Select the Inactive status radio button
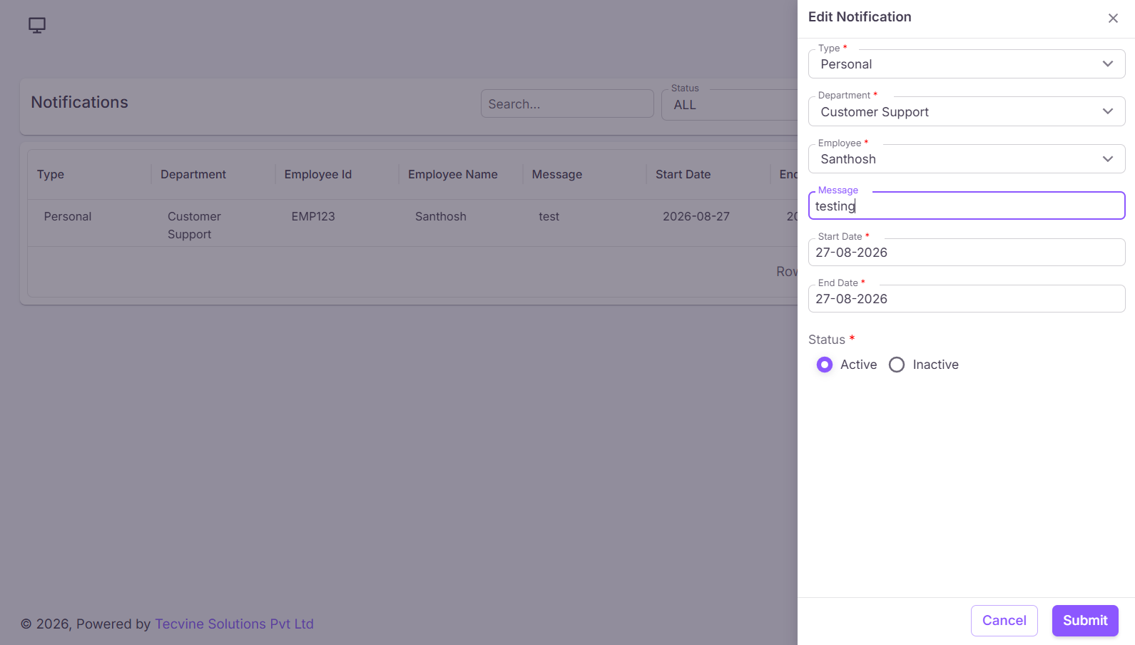The height and width of the screenshot is (645, 1135). pos(897,365)
